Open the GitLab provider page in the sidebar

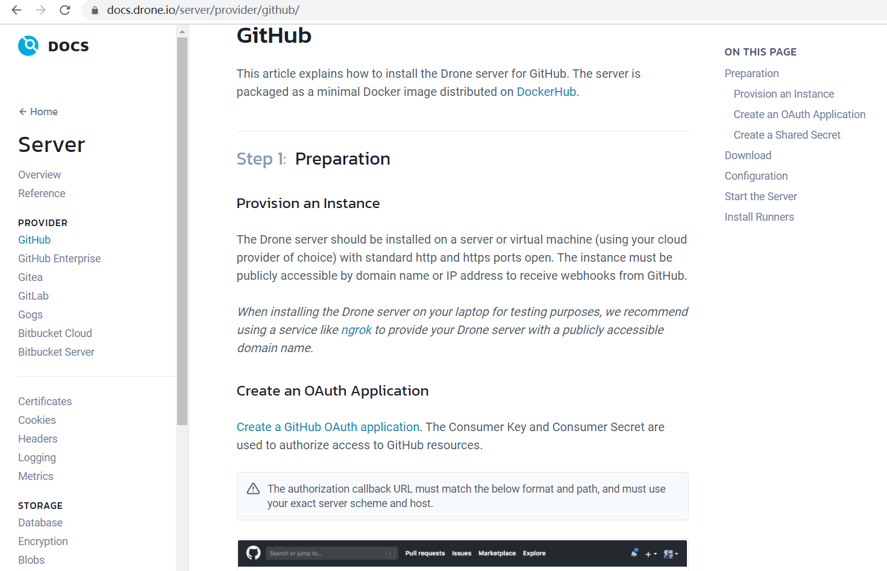point(33,296)
